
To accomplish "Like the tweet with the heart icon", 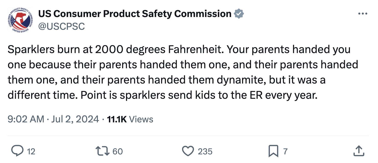I will 188,151.
